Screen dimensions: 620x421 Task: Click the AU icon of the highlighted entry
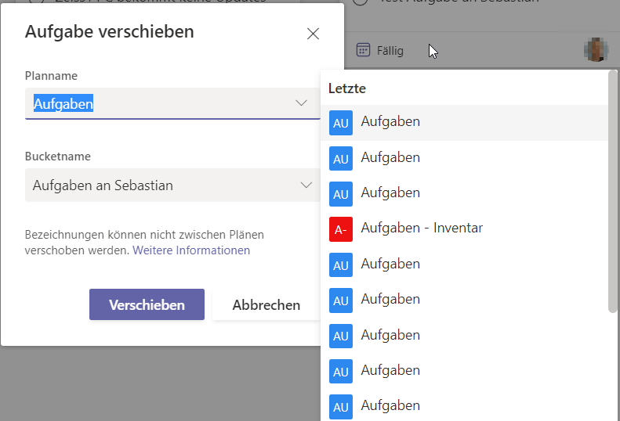click(341, 123)
